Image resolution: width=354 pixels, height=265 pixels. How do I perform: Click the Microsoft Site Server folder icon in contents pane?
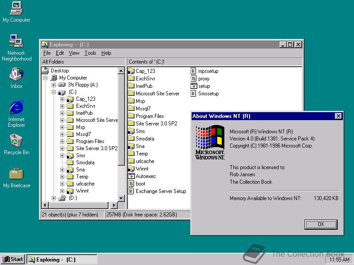tap(131, 94)
